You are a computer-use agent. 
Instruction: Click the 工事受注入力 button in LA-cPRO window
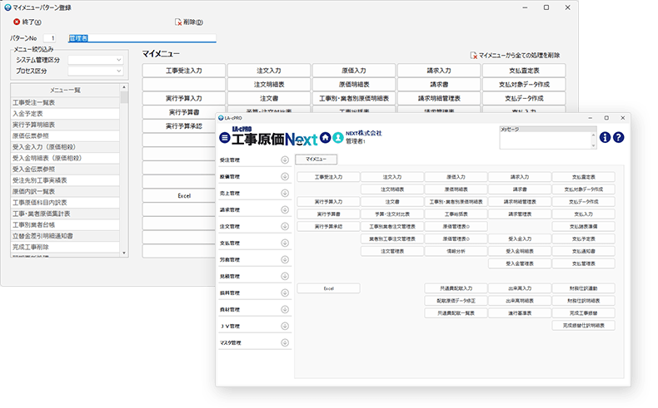click(x=328, y=177)
